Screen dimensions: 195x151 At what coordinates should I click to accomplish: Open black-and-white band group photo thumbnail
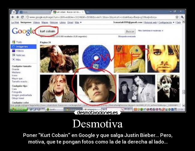(137, 89)
